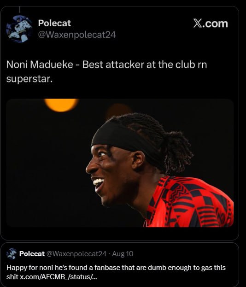This screenshot has width=246, height=287.
Task: Open the Aug 10 timestamp
Action: (x=123, y=254)
